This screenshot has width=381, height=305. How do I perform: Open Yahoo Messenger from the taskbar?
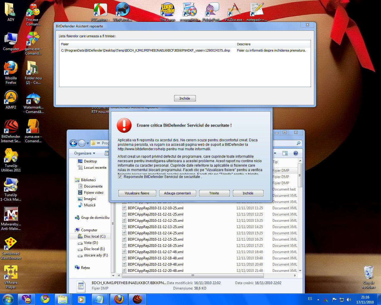pos(27,299)
